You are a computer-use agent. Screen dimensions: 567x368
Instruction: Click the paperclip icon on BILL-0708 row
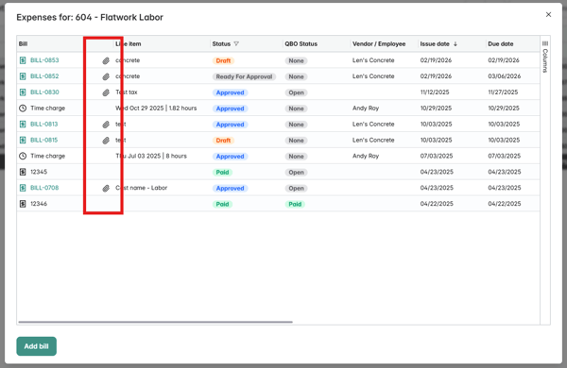click(106, 188)
